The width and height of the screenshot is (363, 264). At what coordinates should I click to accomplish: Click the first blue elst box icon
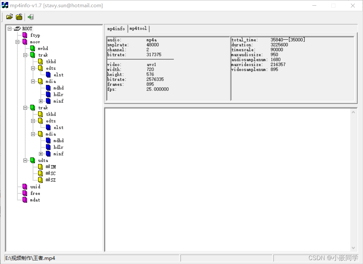click(48, 75)
